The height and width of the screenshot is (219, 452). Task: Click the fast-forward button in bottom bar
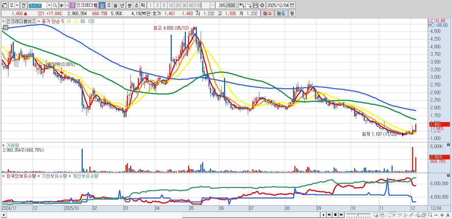pos(341,215)
